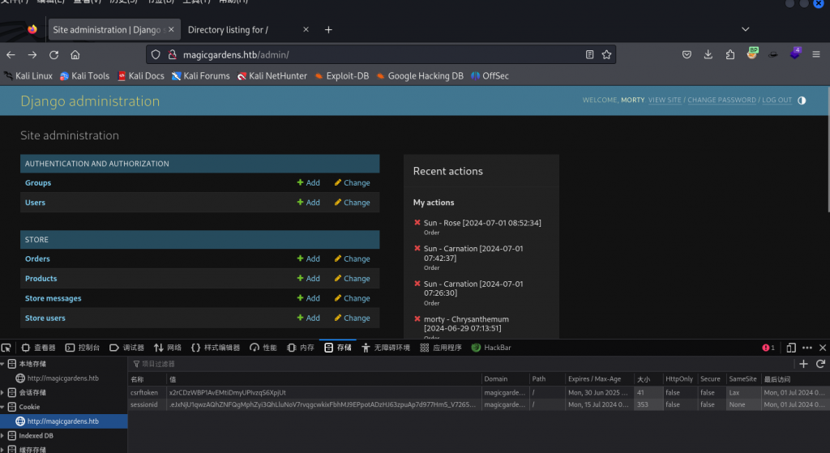The height and width of the screenshot is (453, 830).
Task: Open the list-all-tabs dropdown chevron
Action: [x=745, y=29]
